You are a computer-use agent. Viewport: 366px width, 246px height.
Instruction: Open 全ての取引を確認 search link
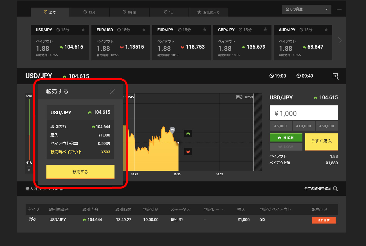click(321, 189)
